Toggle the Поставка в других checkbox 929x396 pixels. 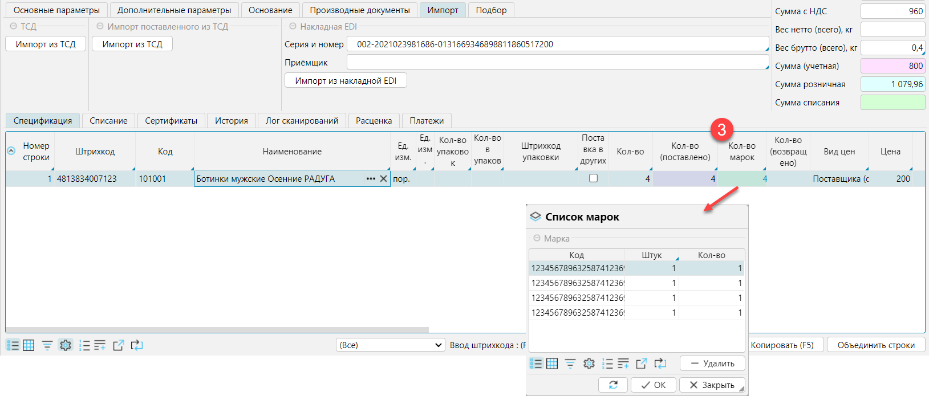click(593, 178)
